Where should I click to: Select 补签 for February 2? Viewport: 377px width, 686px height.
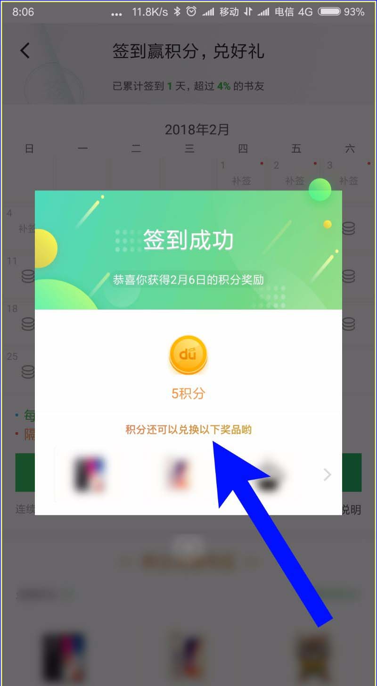click(295, 180)
